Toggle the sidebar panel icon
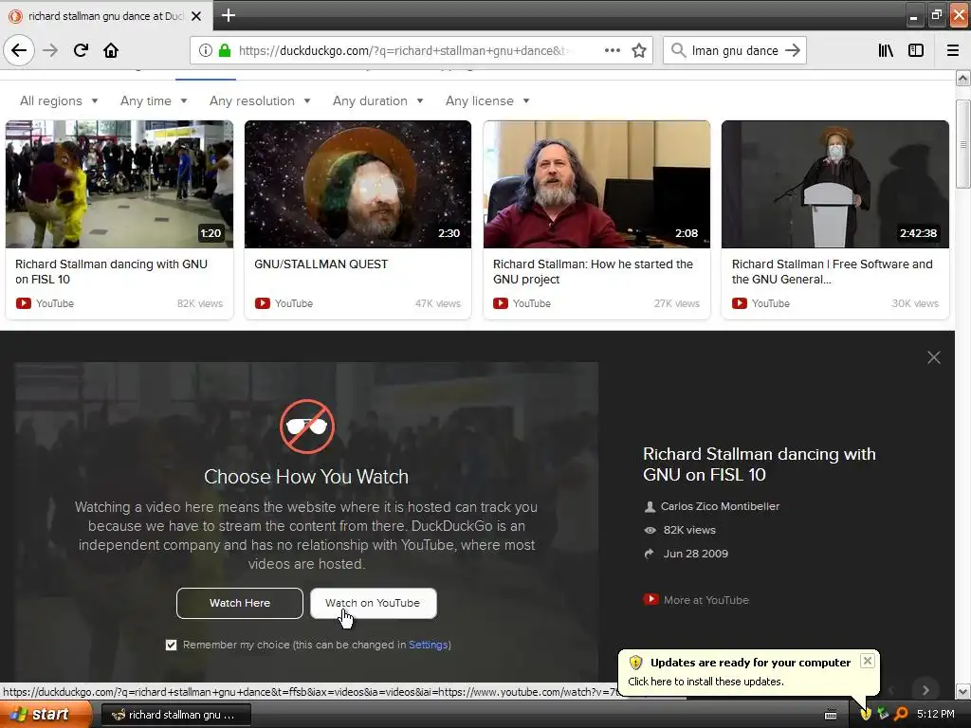This screenshot has height=728, width=971. 916,50
